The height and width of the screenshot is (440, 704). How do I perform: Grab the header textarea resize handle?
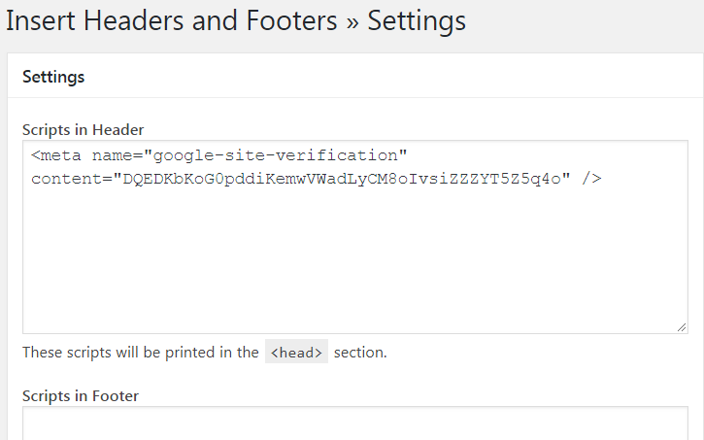(x=683, y=328)
